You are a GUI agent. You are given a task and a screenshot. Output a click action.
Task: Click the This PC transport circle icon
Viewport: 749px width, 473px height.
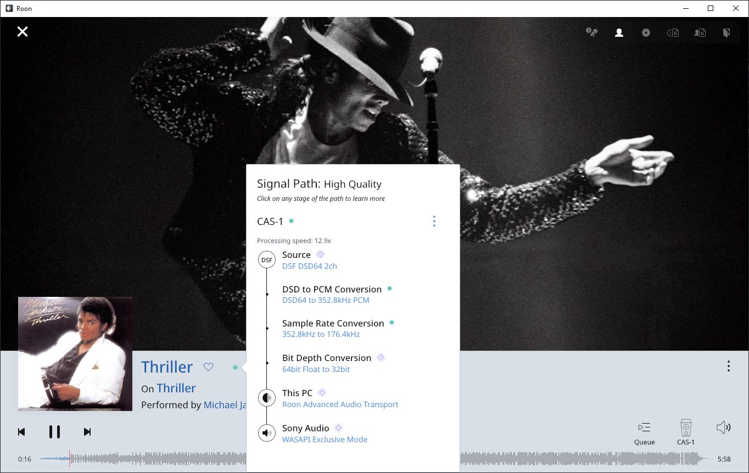[x=267, y=398]
